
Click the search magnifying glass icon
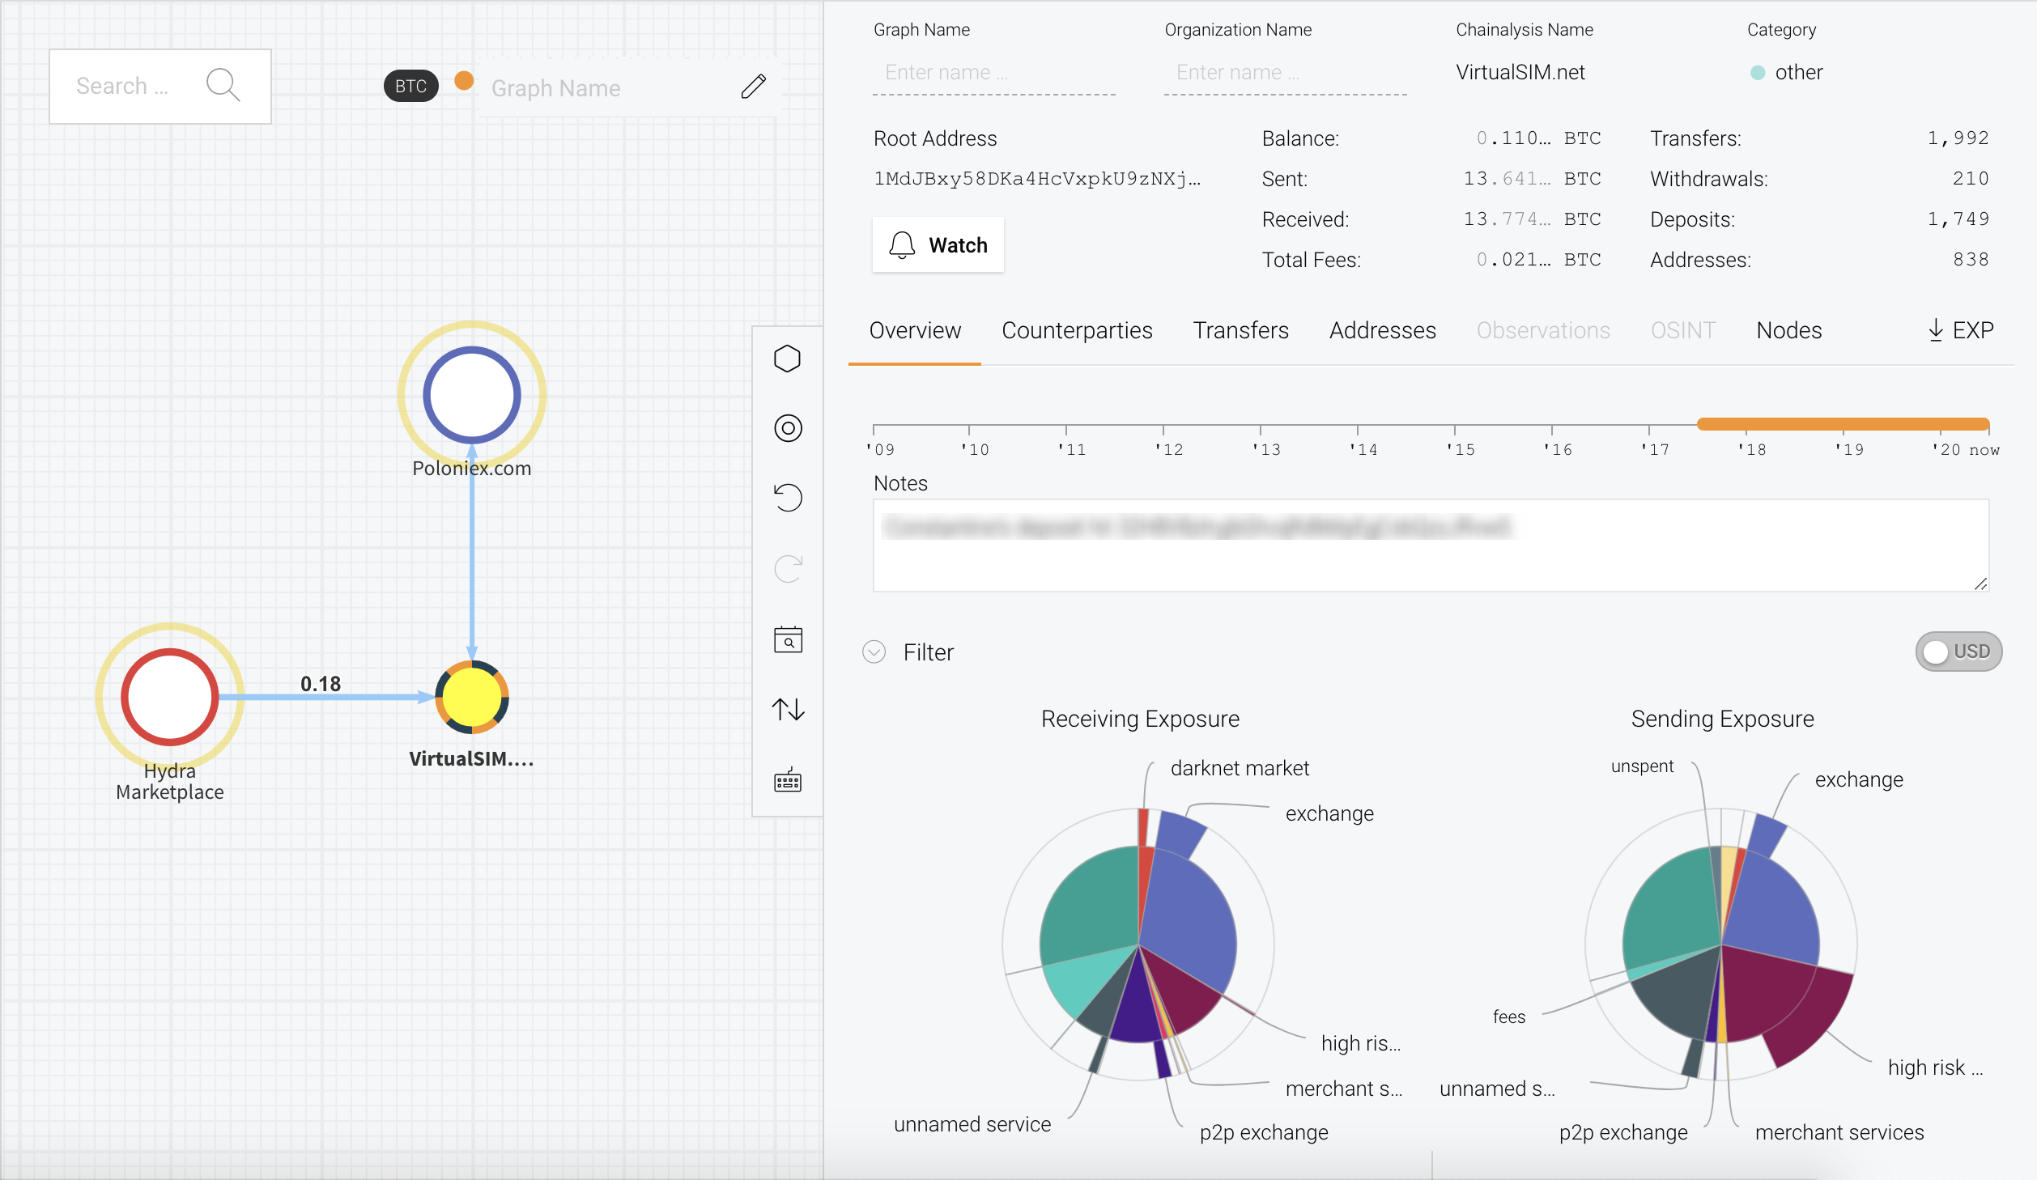point(223,85)
